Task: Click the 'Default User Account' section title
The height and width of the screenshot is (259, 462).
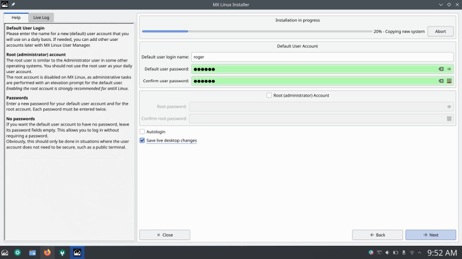Action: coord(297,46)
